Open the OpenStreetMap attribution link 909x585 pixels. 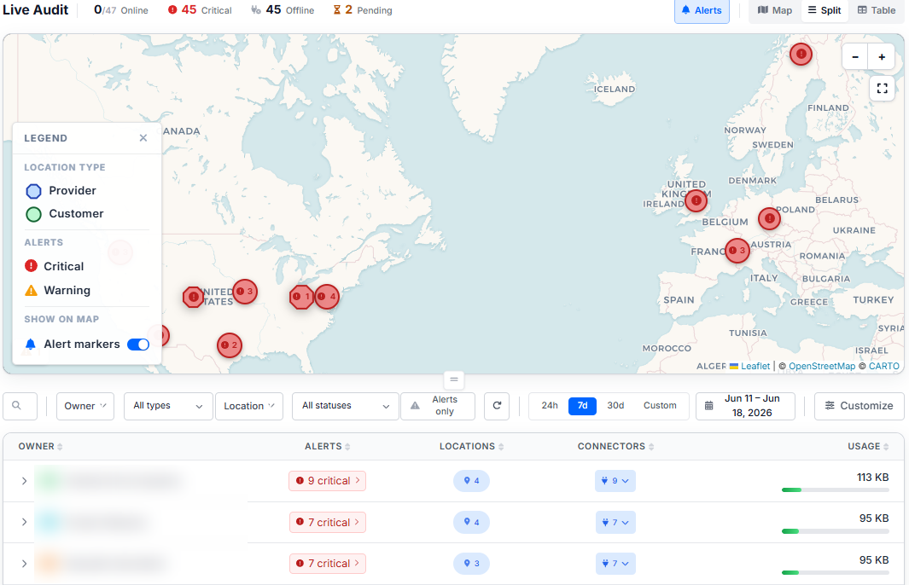(x=821, y=366)
